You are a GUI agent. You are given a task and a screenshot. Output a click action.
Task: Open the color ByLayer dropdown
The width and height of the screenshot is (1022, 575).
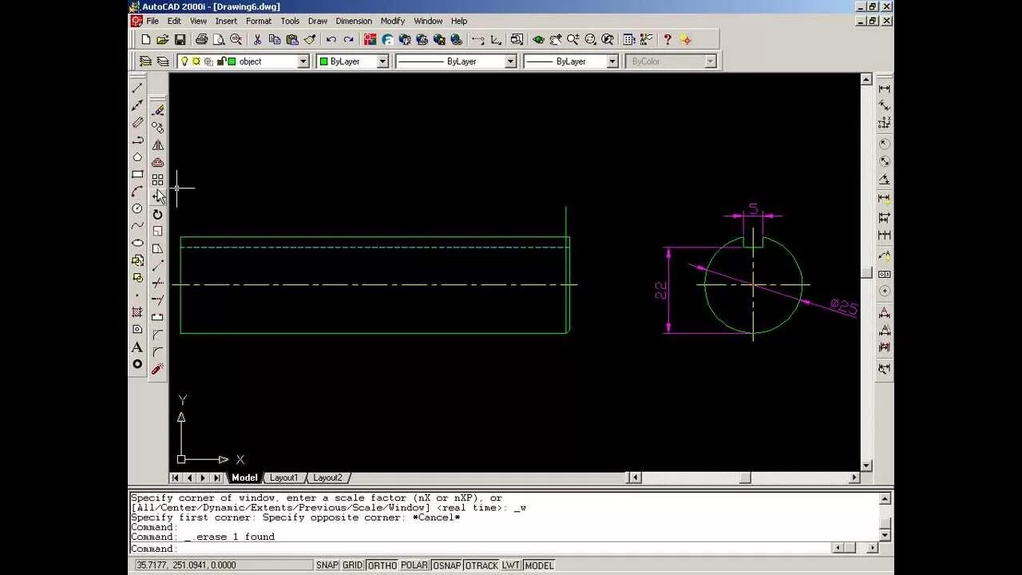[x=382, y=61]
